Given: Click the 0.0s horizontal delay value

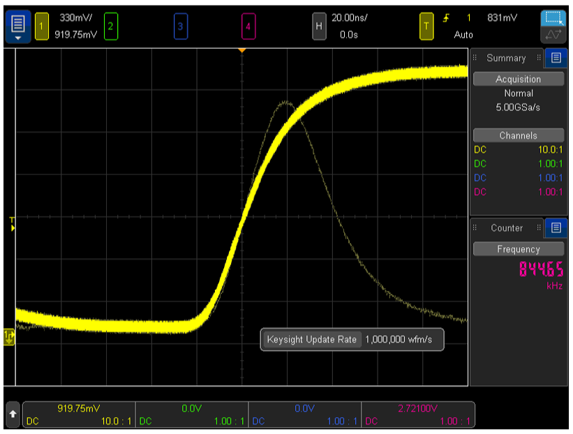Looking at the screenshot, I should [349, 35].
